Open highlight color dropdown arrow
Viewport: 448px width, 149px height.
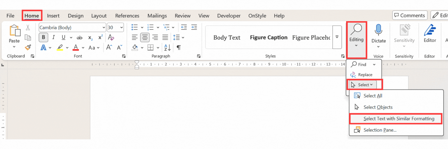(67, 48)
